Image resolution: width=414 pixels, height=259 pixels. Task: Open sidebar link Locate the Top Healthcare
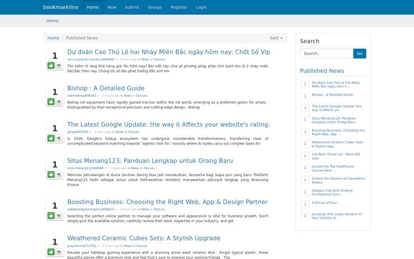pyautogui.click(x=333, y=168)
